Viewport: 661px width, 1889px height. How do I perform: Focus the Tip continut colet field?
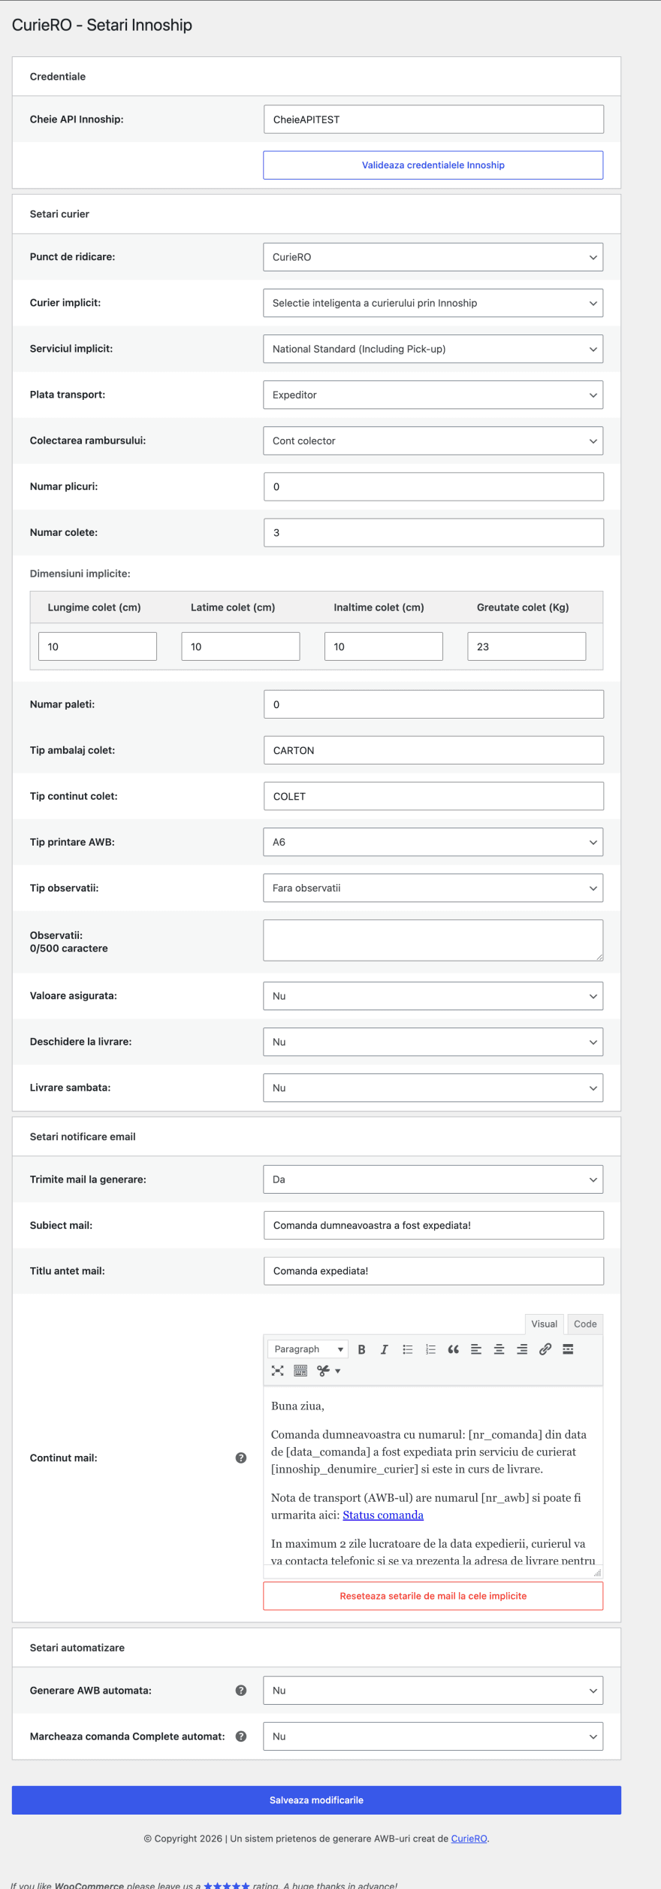tap(433, 796)
